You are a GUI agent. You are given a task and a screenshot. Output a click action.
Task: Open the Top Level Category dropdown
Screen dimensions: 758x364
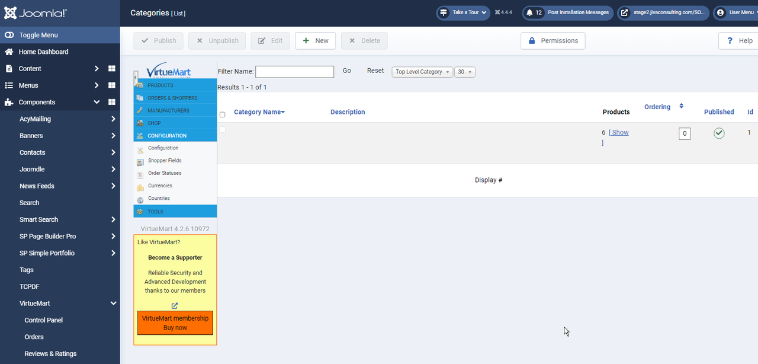pos(422,72)
